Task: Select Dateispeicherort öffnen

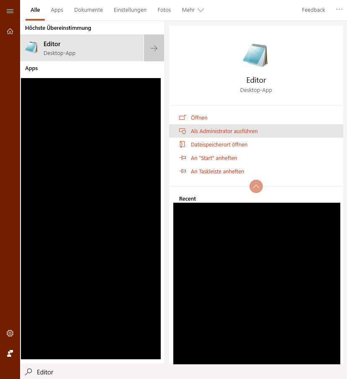Action: 256,144
